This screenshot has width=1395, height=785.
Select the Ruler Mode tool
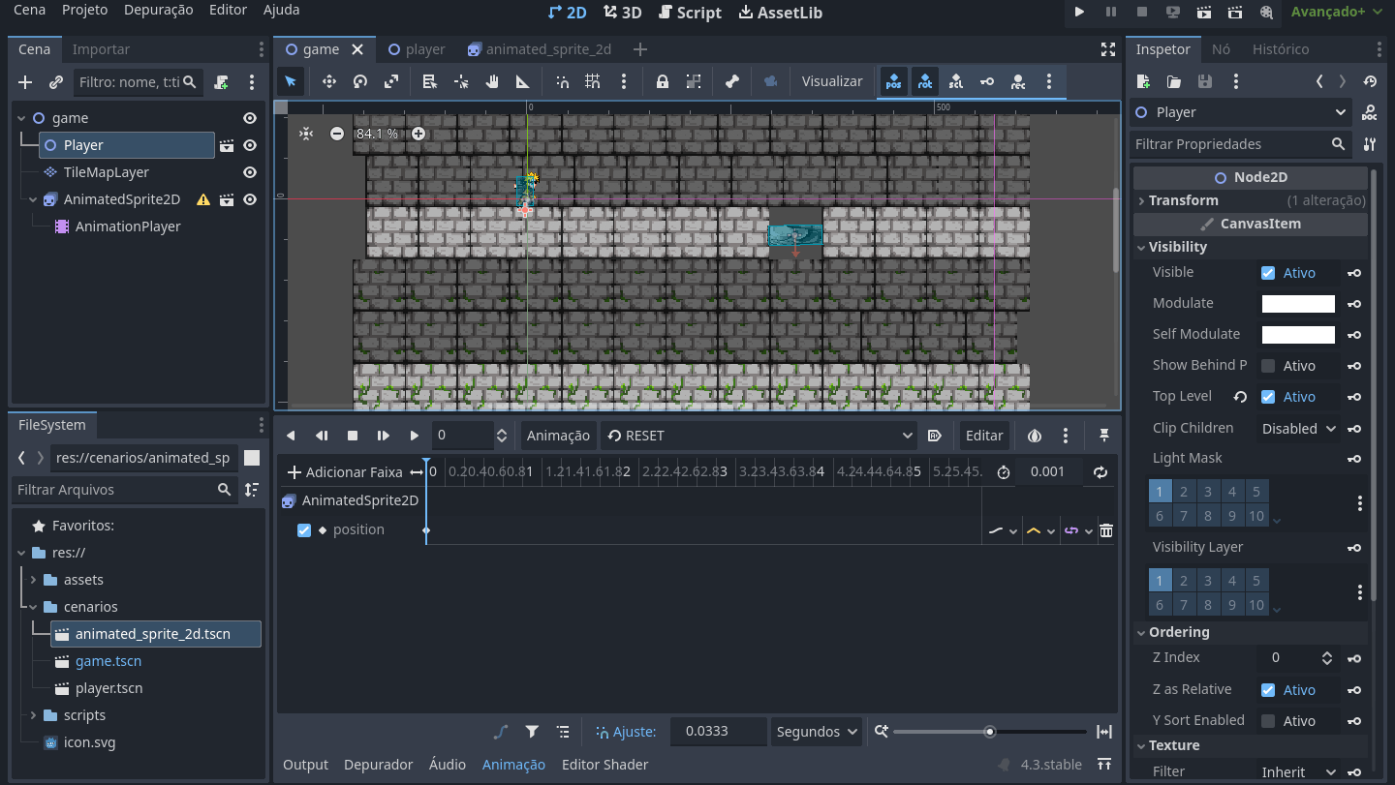(523, 82)
